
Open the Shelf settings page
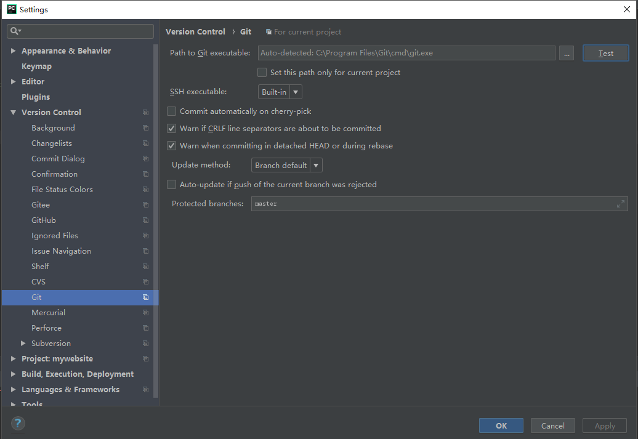40,267
